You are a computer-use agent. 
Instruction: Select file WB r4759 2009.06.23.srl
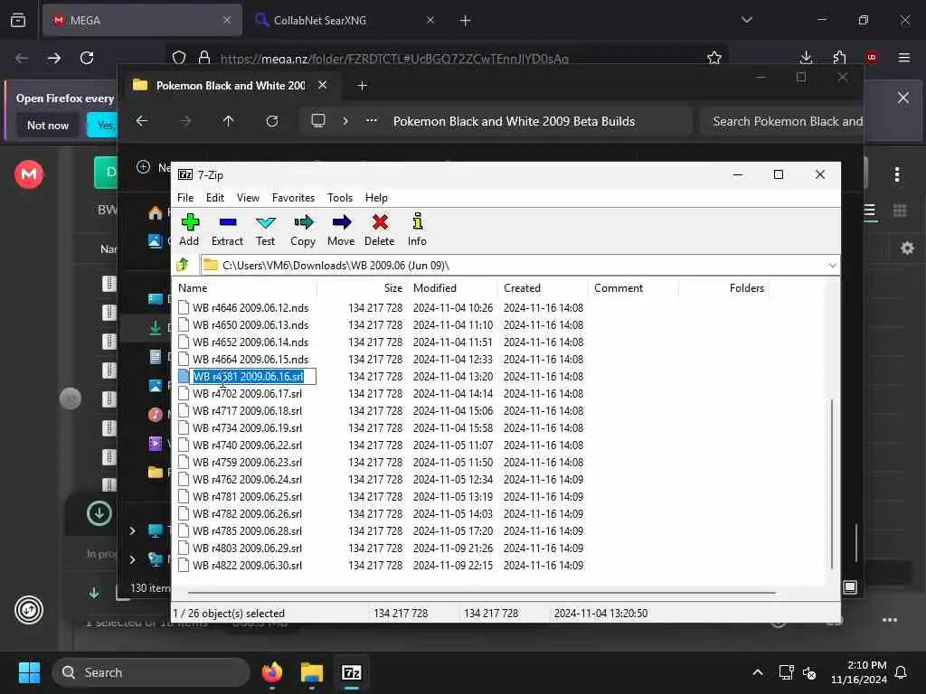247,462
